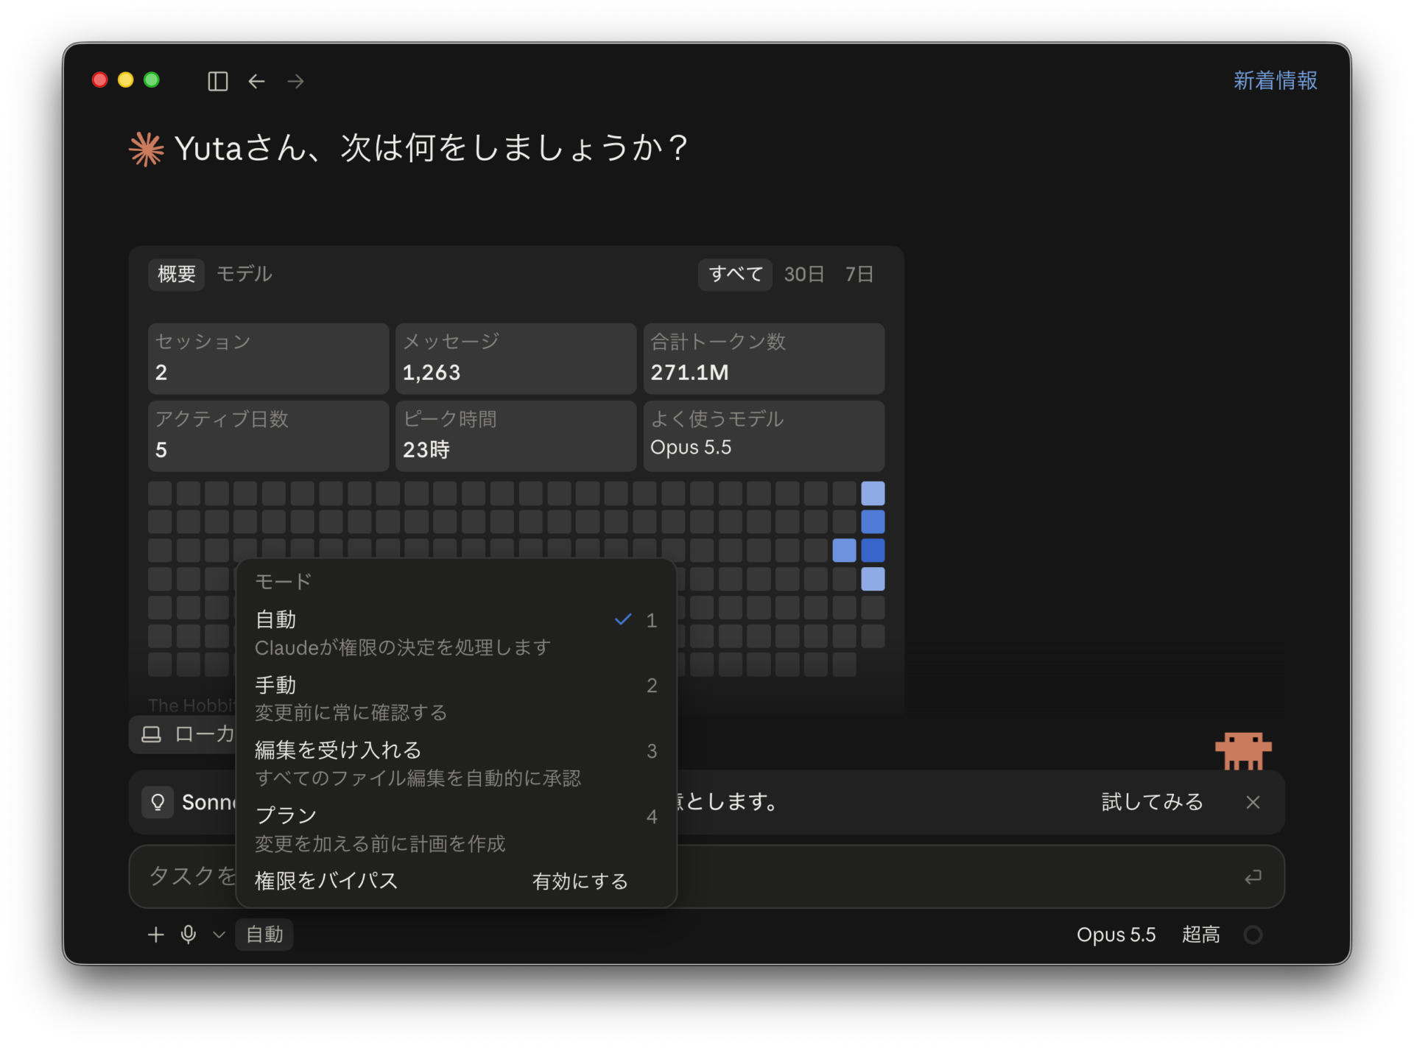This screenshot has height=1048, width=1414.
Task: Click メッセージ 1,263 stat card
Action: (x=516, y=358)
